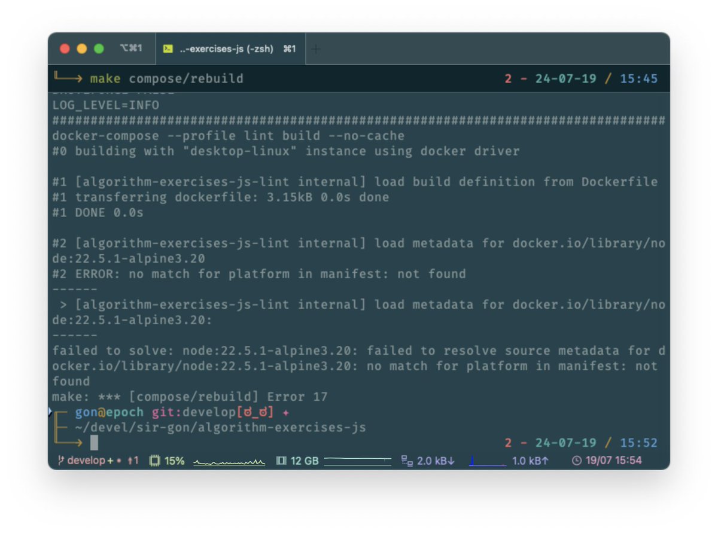
Task: Select the develop branch label in the status bar
Action: point(81,461)
